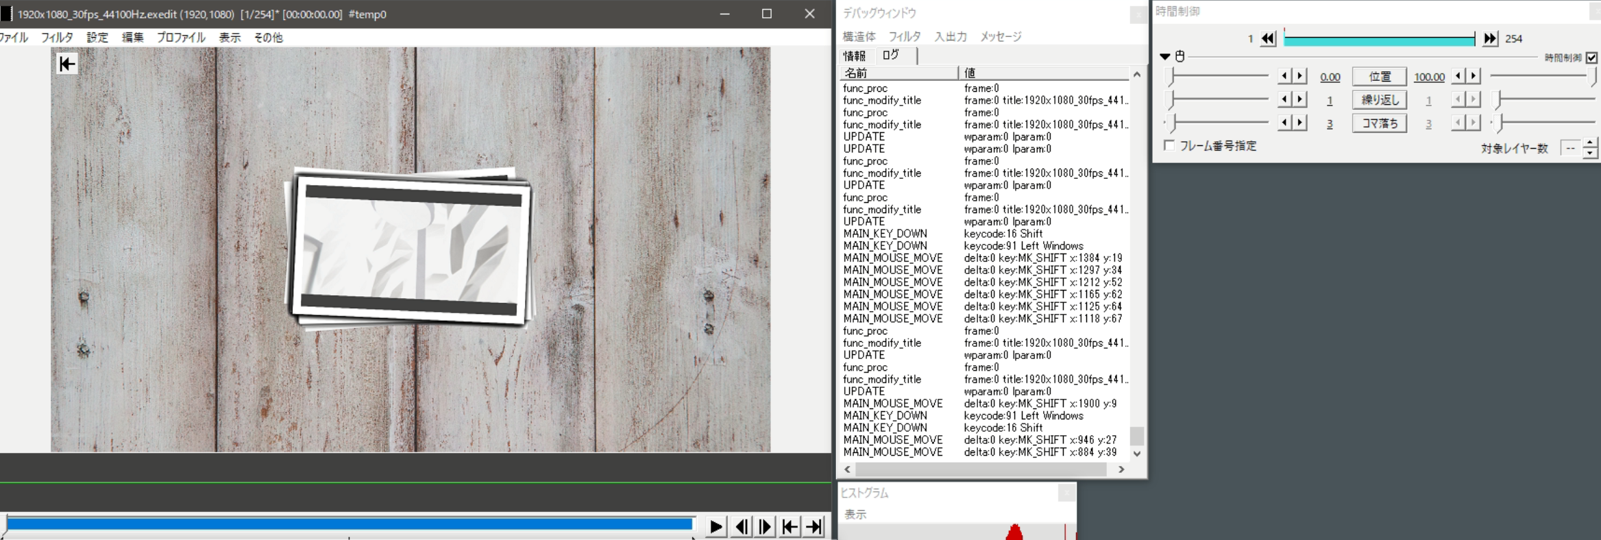1601x540 pixels.
Task: Set selection start with bar-arrow-left icon
Action: point(790,526)
